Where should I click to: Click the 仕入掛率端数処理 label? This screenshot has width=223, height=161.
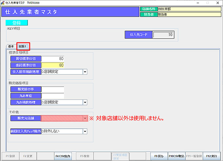tap(26, 72)
